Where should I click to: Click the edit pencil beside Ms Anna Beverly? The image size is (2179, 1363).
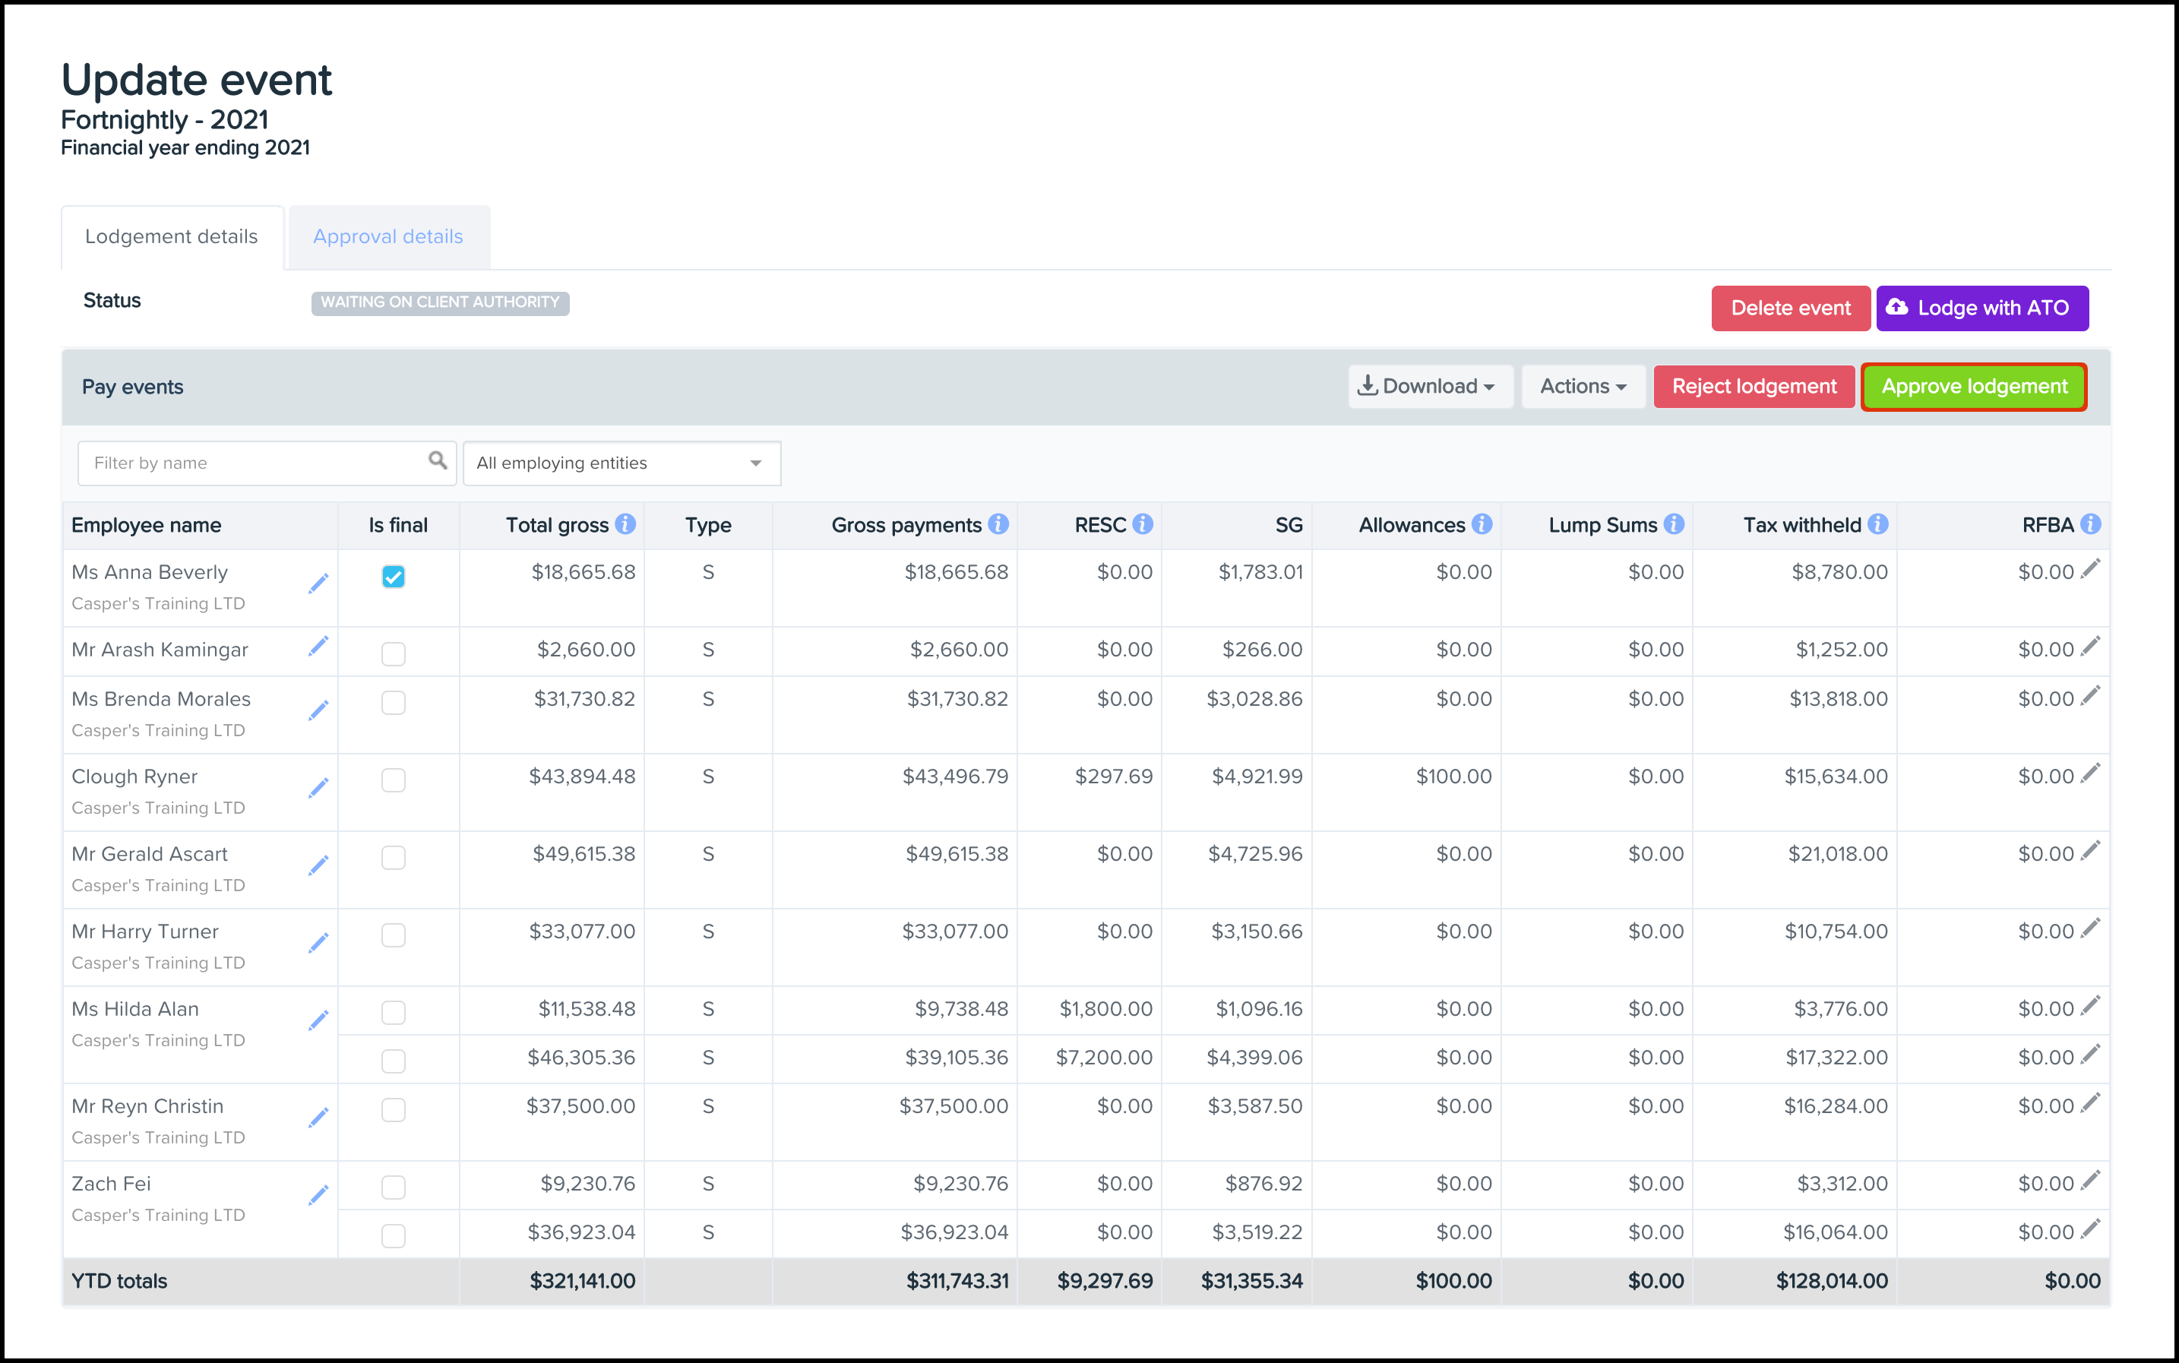[x=318, y=583]
